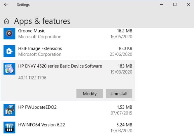This screenshot has height=134, width=194.
Task: Select the HP FWUpdateEDO2 installer icon
Action: 9,110
